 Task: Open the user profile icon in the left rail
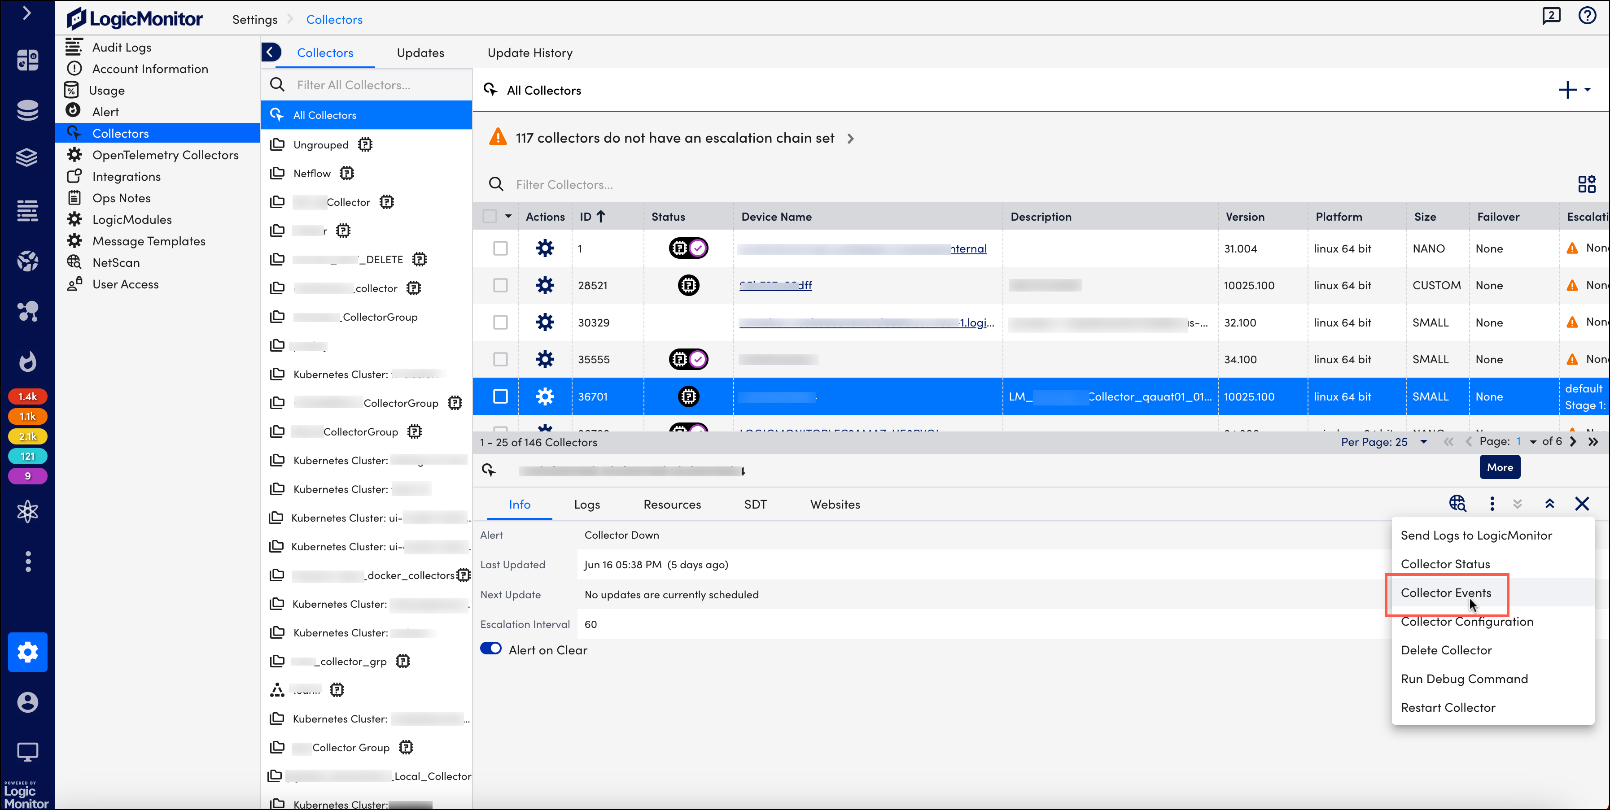[27, 702]
